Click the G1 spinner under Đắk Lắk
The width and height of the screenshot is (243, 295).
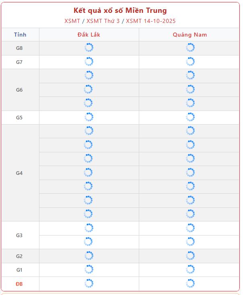click(x=89, y=269)
